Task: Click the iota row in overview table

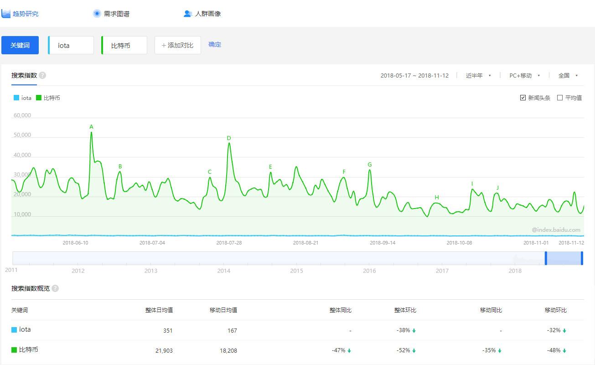Action: (x=297, y=330)
